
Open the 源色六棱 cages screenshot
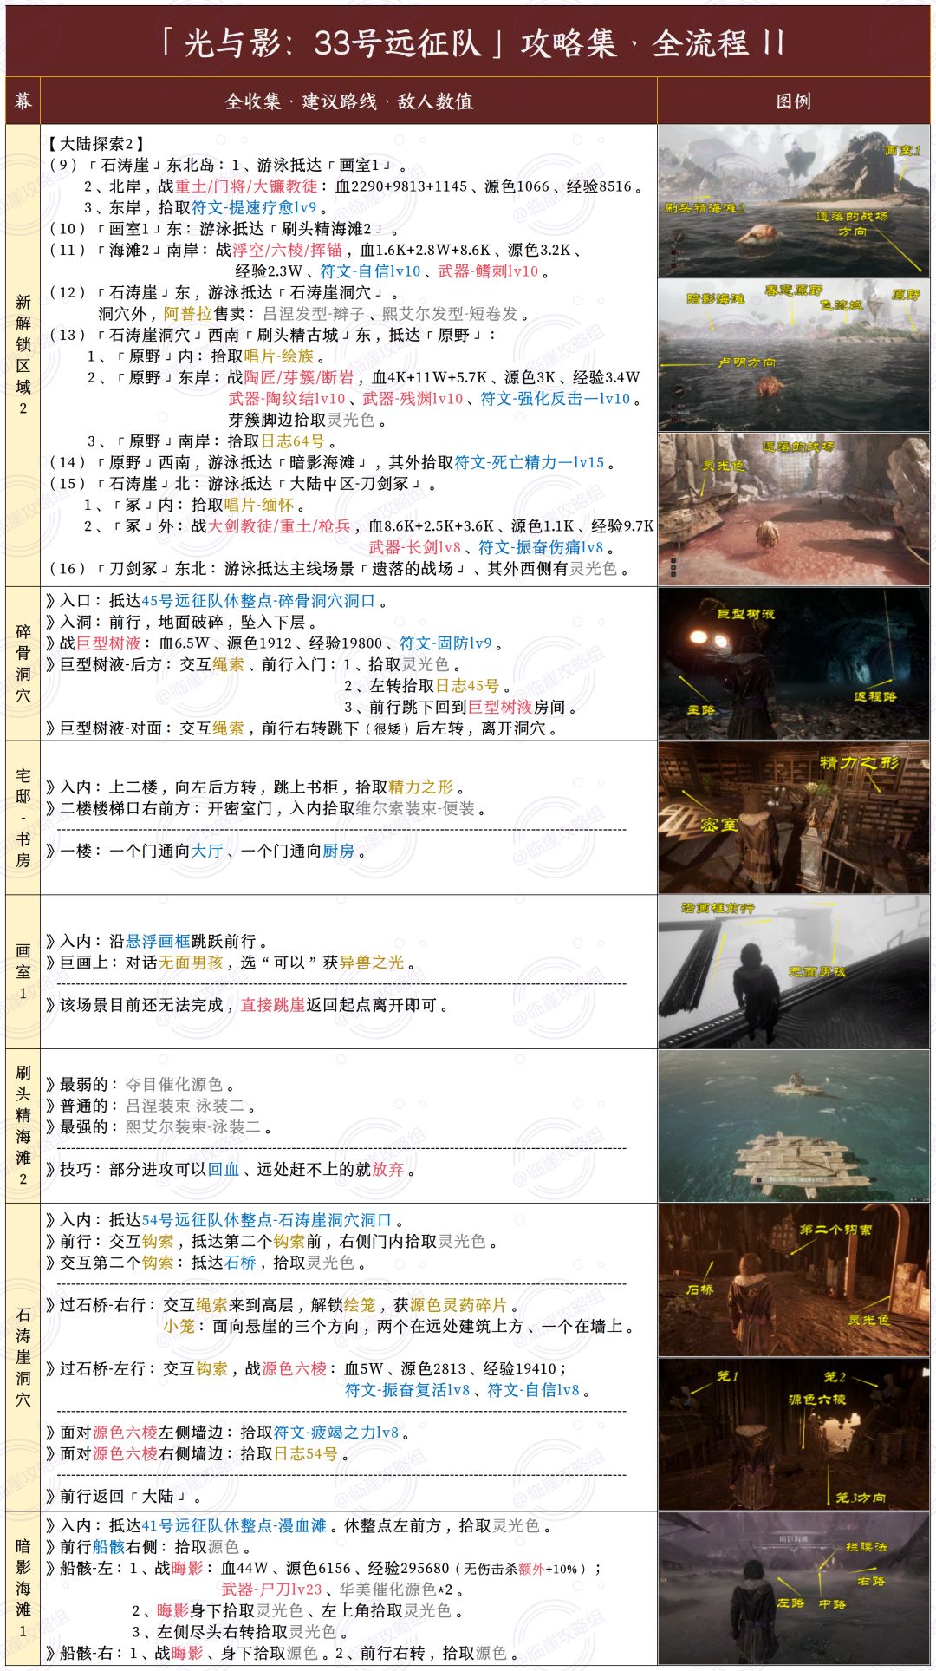coord(794,1435)
